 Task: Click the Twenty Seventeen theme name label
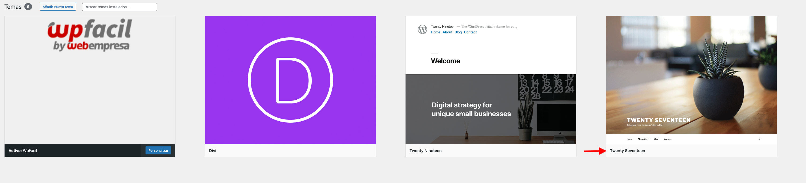(627, 150)
